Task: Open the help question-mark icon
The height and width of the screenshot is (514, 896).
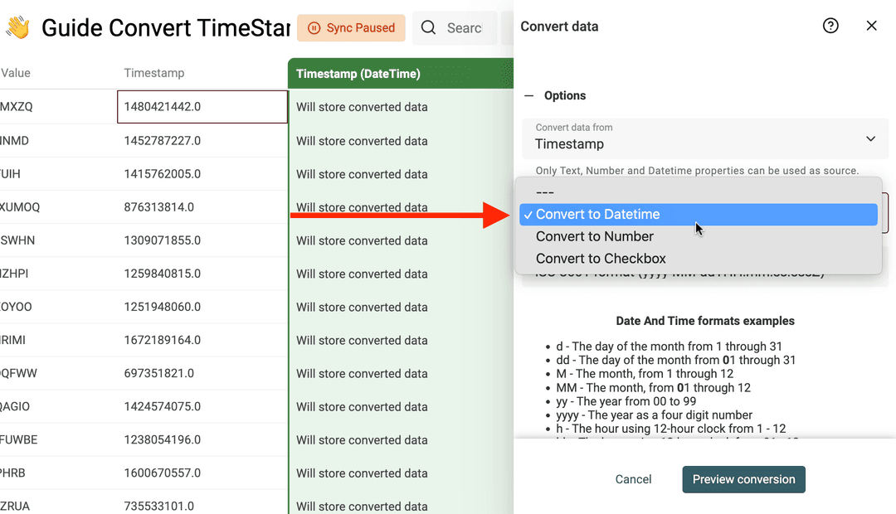Action: coord(830,26)
